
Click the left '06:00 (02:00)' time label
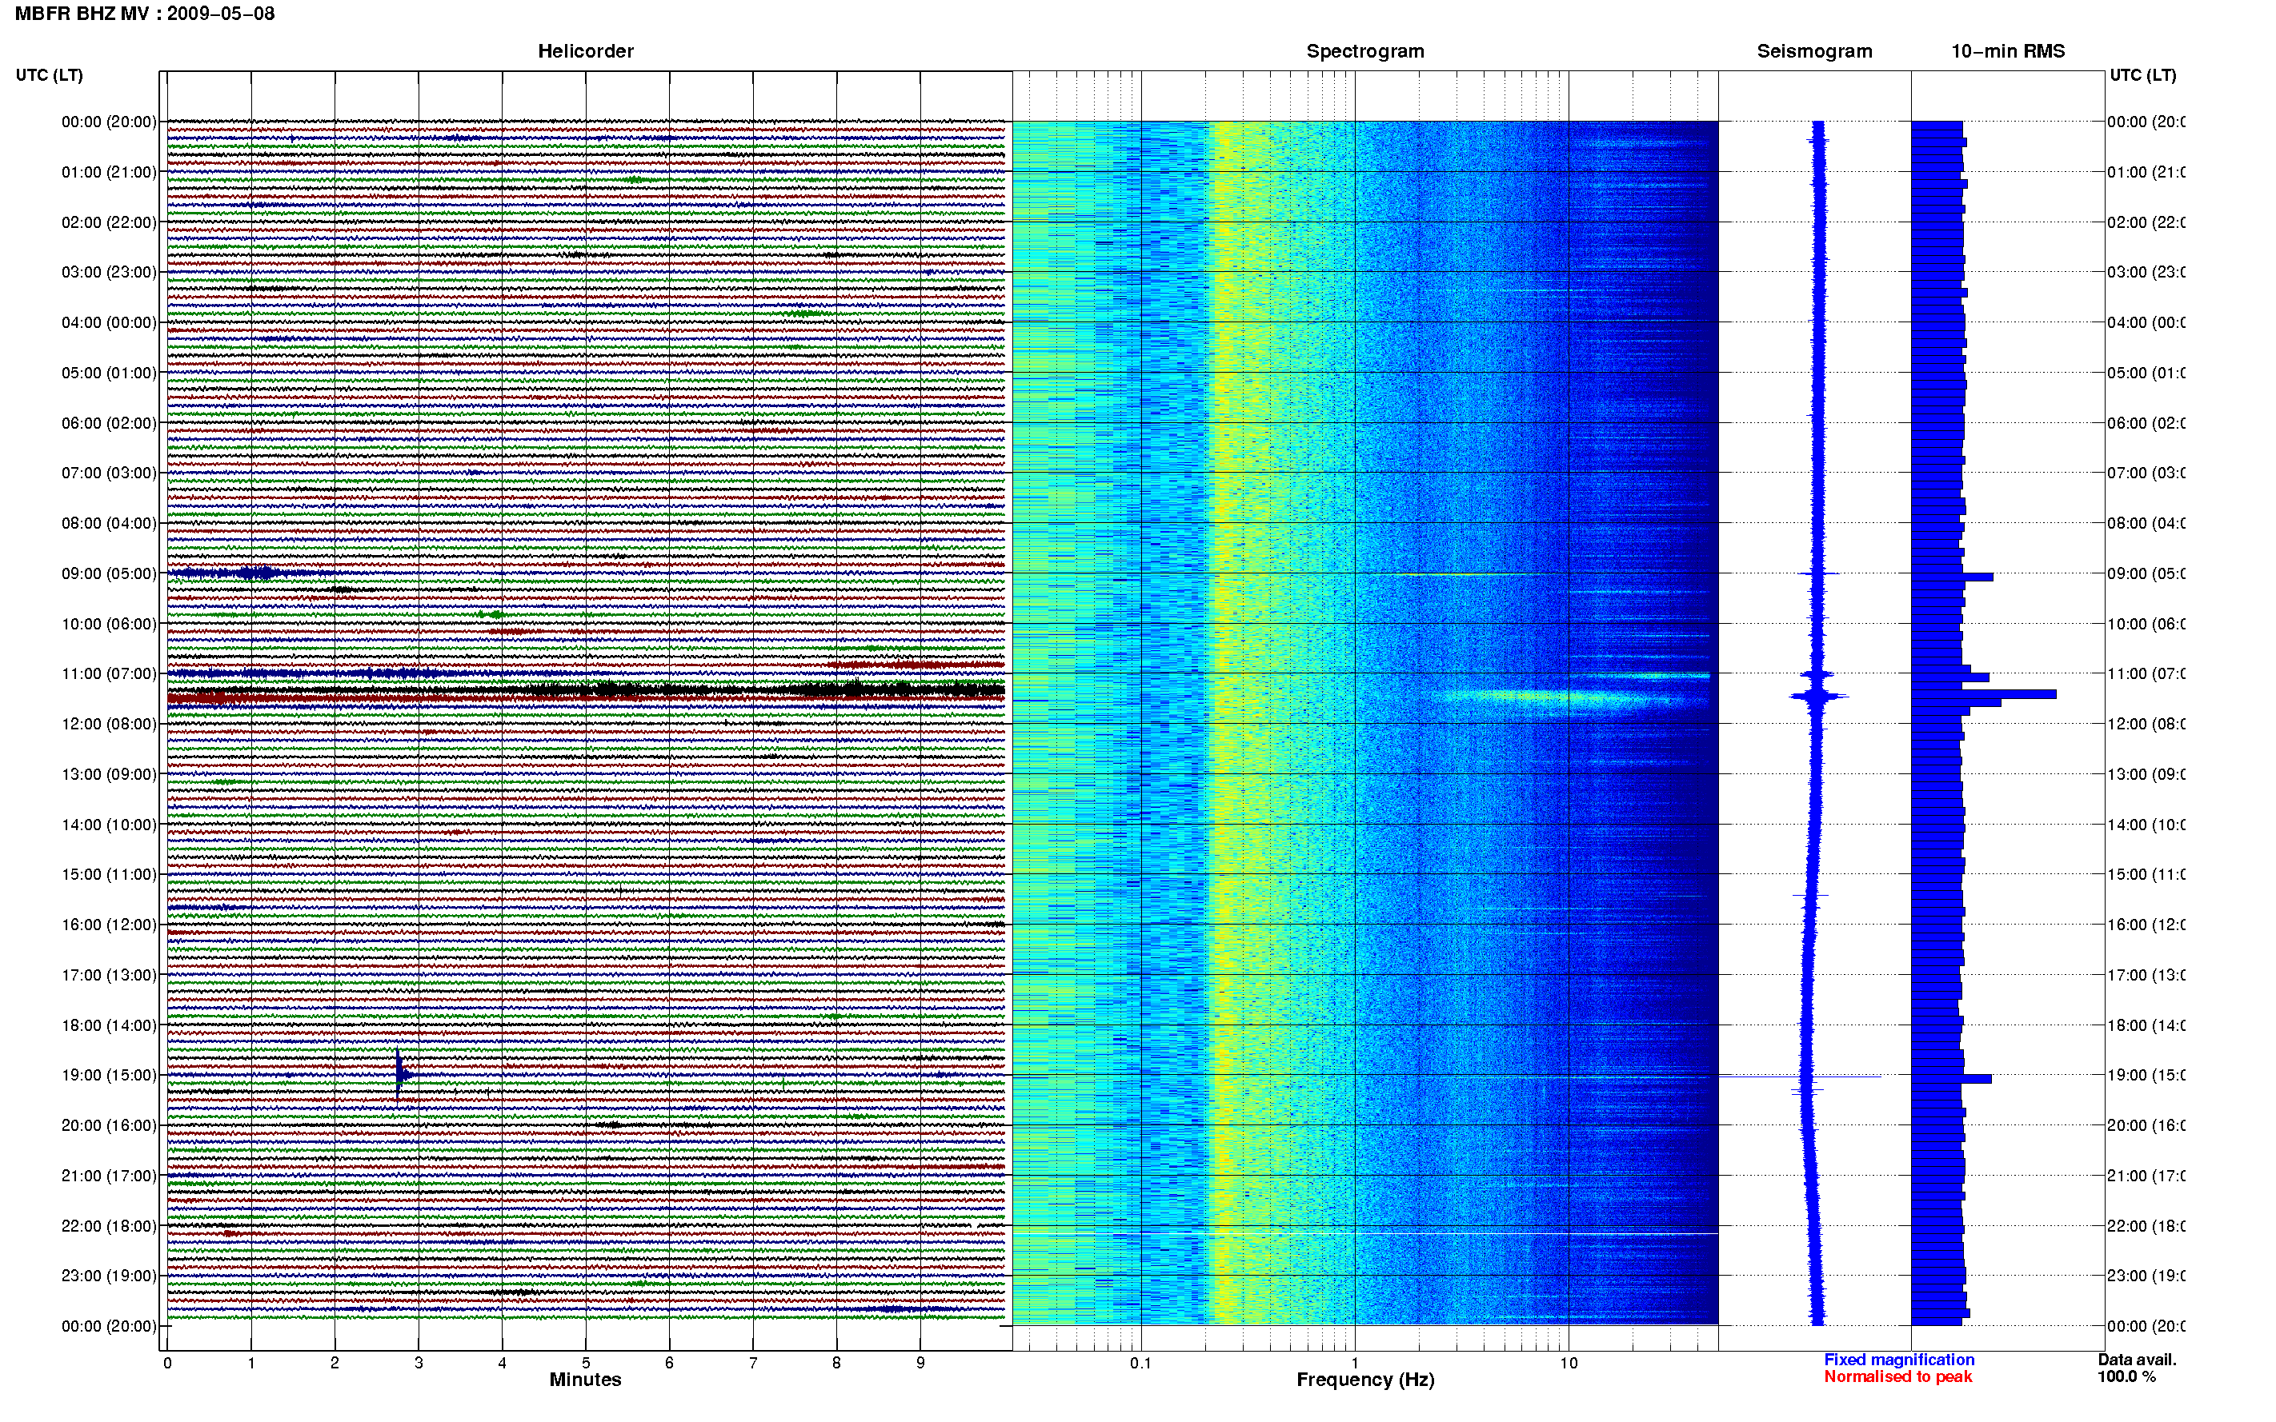tap(109, 423)
